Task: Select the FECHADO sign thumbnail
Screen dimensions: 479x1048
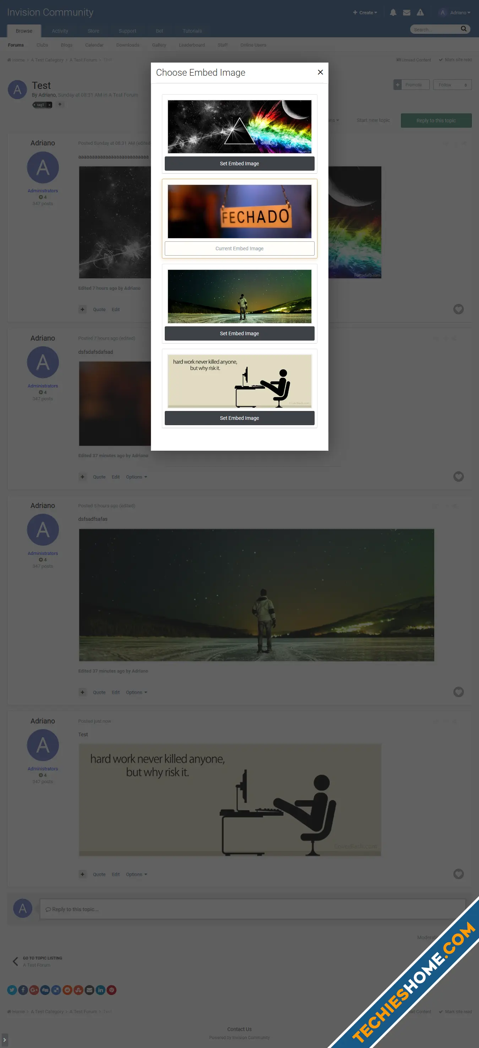Action: [x=239, y=212]
